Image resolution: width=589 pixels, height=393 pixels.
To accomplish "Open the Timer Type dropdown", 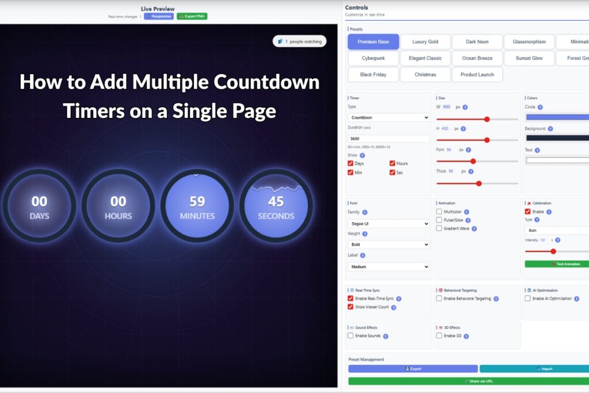I will (388, 117).
